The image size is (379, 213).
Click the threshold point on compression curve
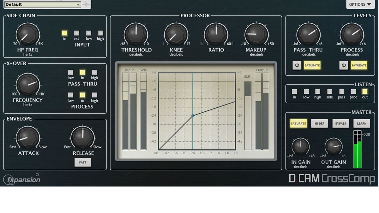tap(193, 115)
